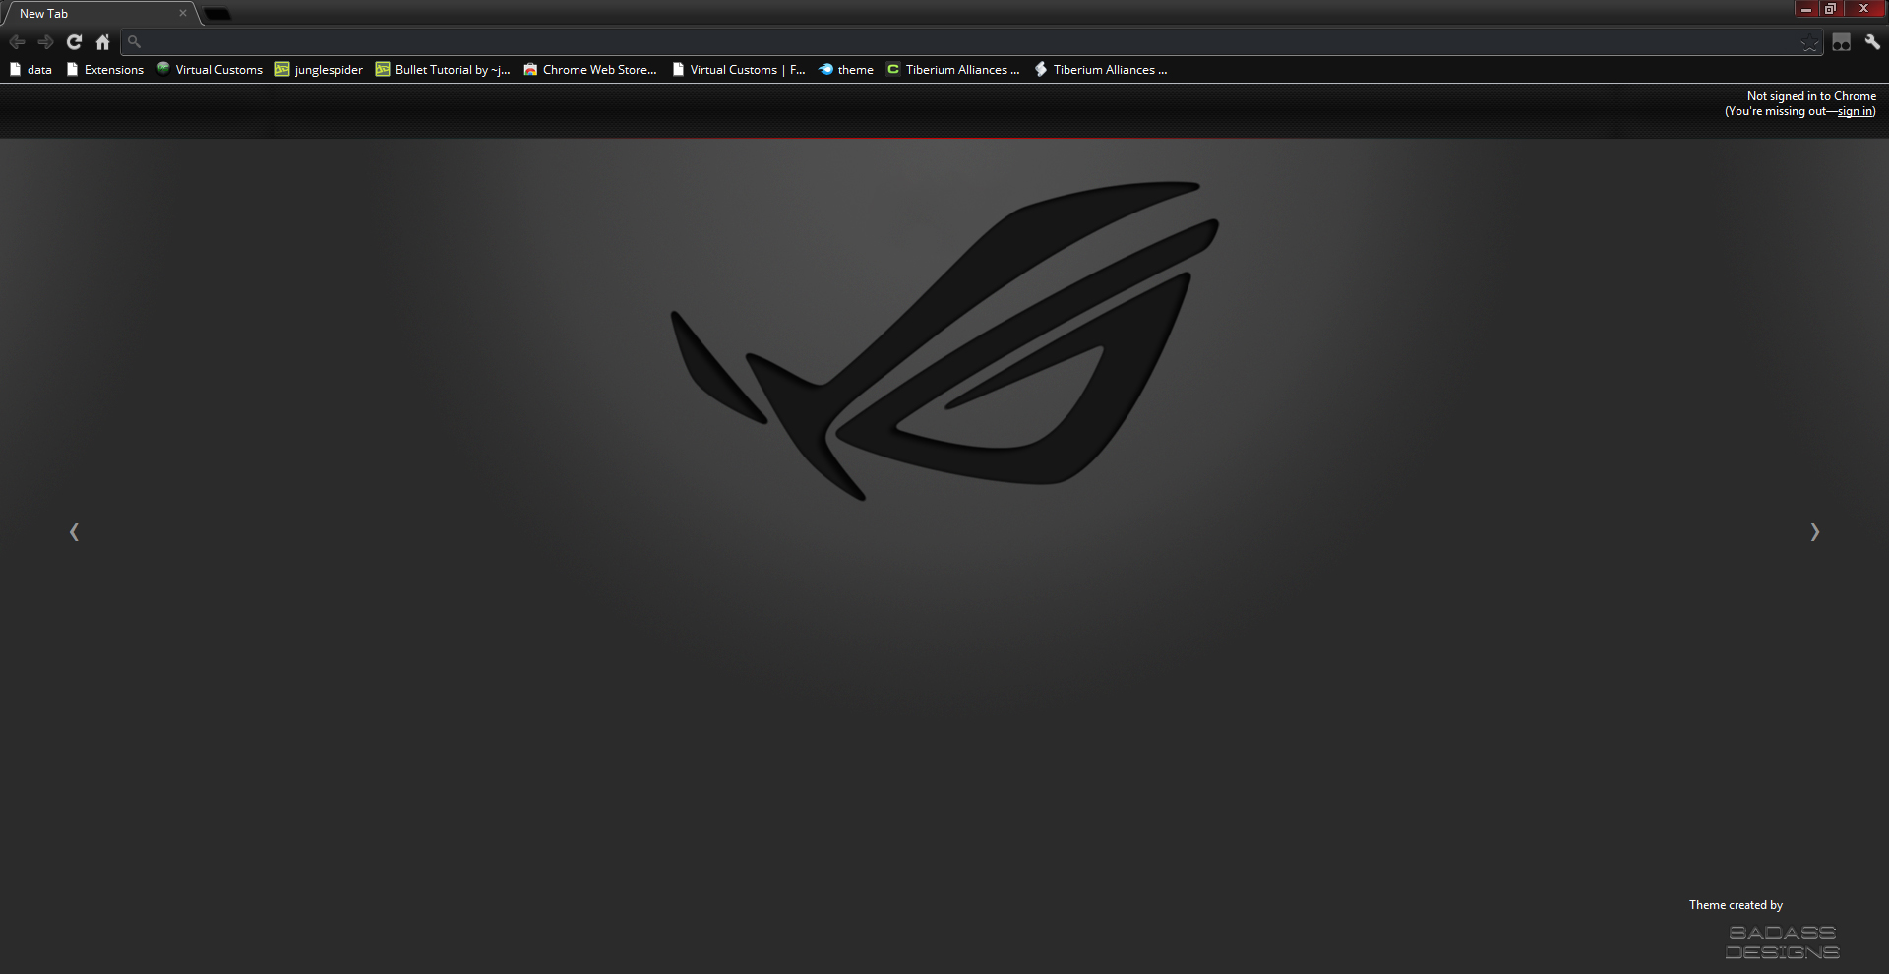This screenshot has height=974, width=1889.
Task: Minimize the Chrome window
Action: point(1806,9)
